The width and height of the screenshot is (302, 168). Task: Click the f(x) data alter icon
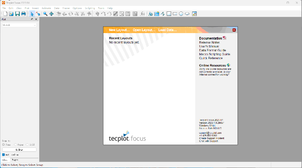click(x=142, y=14)
